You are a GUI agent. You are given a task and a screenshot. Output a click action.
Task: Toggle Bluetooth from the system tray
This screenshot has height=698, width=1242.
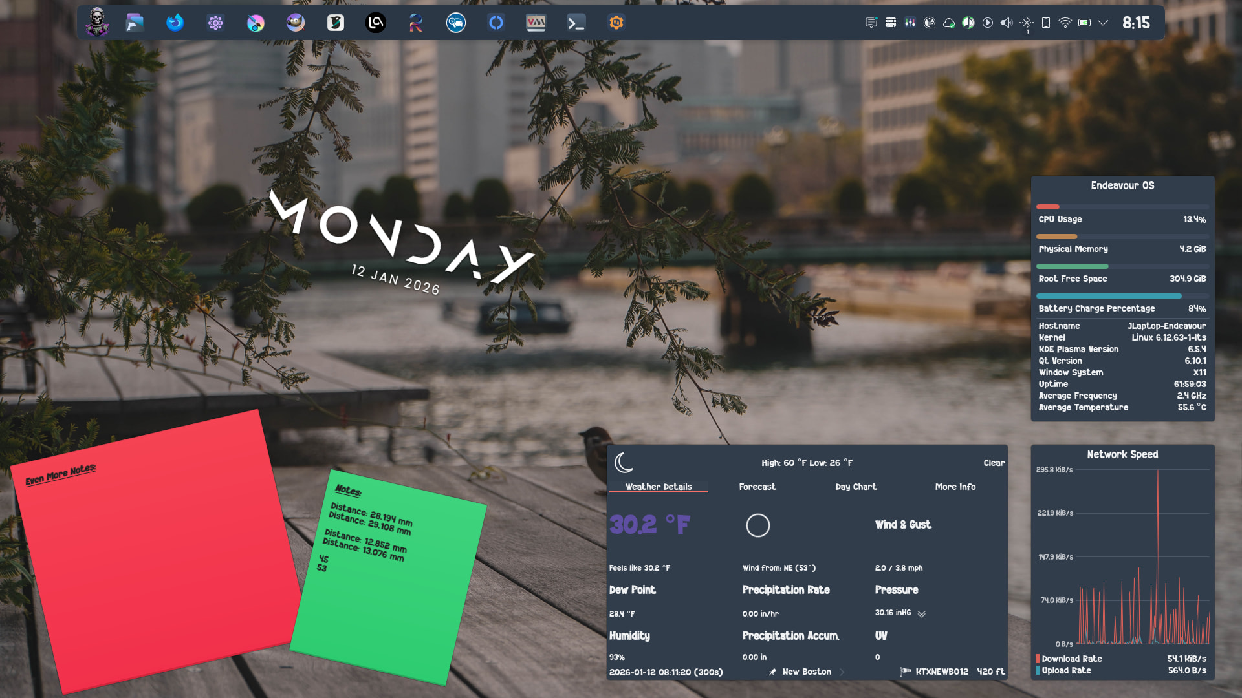pos(1027,23)
